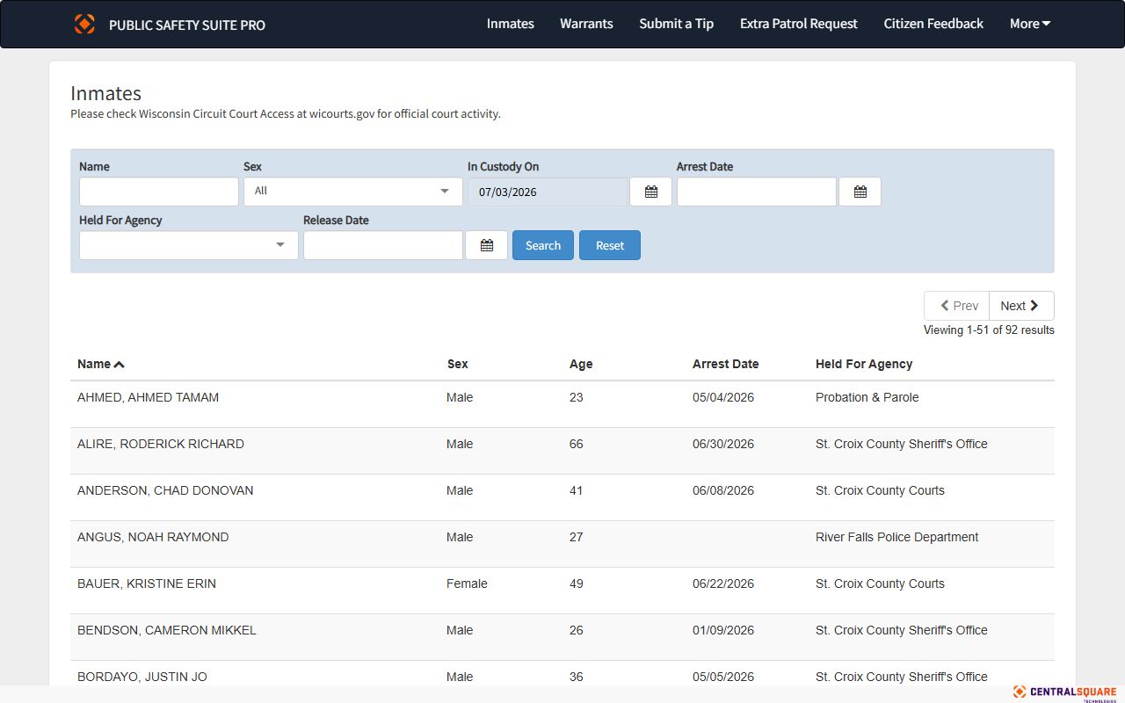
Task: Select inmate ANGUS, NOAH RAYMOND
Action: point(153,537)
